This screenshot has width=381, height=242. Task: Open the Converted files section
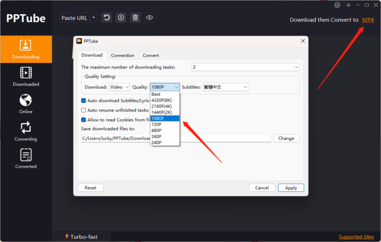(26, 158)
